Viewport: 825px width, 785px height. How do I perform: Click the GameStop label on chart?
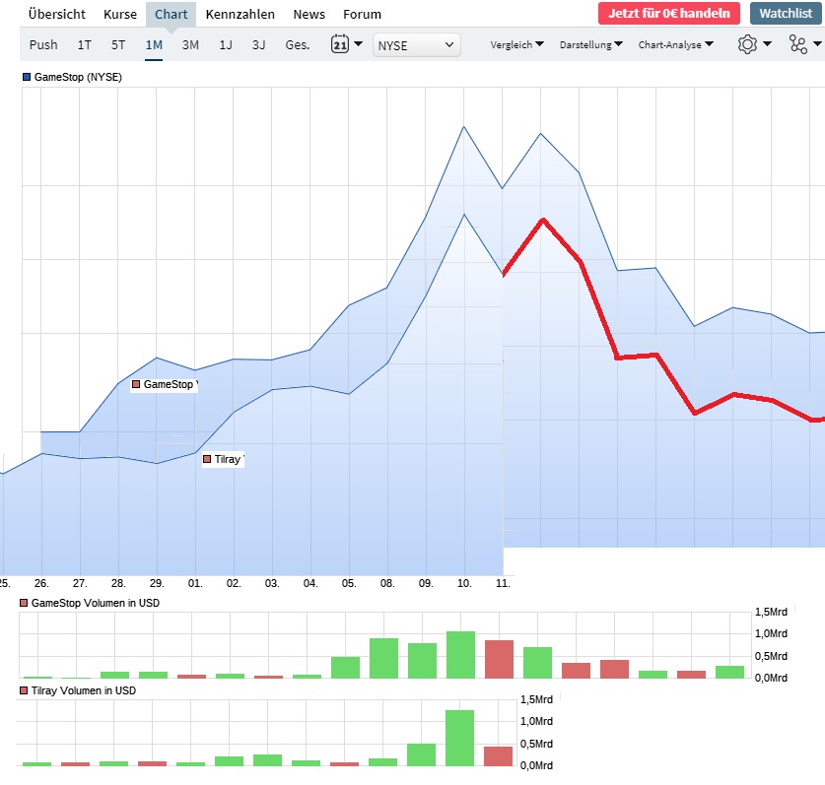(x=165, y=385)
